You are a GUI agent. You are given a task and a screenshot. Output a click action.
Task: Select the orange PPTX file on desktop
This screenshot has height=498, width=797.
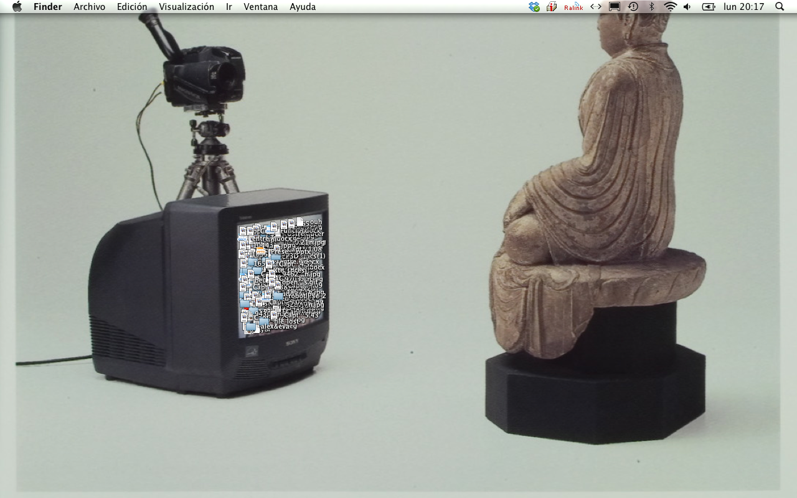(x=261, y=251)
